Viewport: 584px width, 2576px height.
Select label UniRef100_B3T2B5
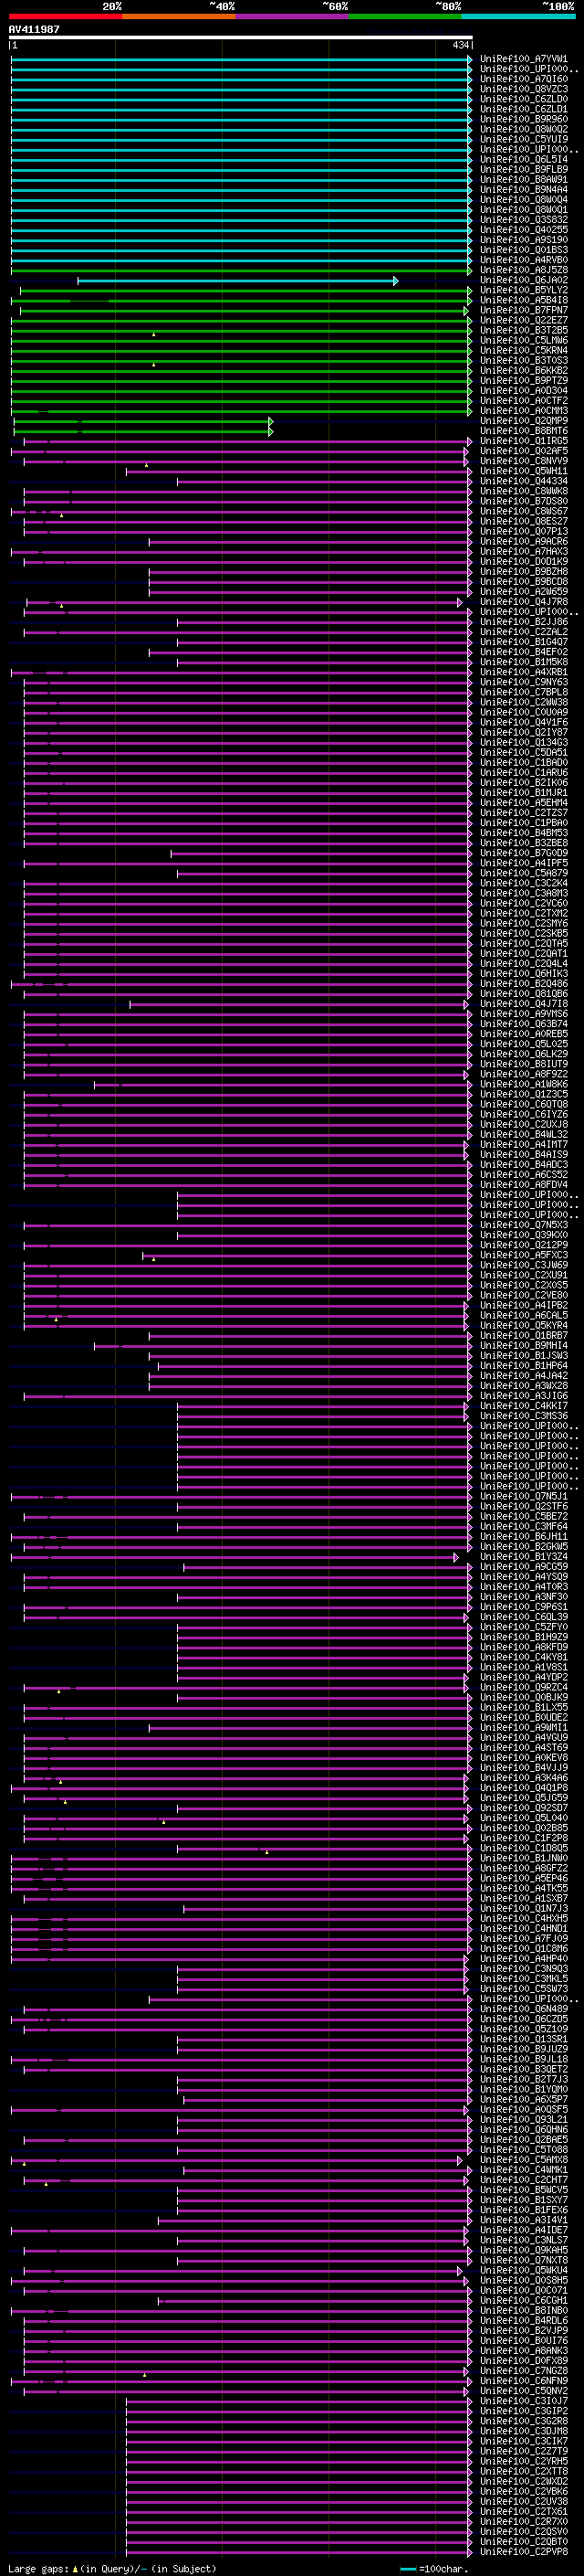[524, 330]
